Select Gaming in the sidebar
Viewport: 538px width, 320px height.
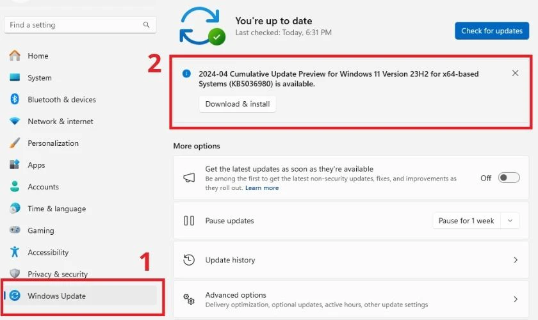pos(80,230)
